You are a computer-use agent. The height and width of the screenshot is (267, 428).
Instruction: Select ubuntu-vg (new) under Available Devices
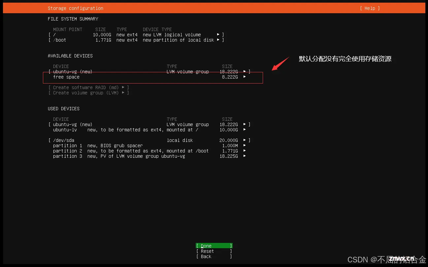[x=149, y=72]
